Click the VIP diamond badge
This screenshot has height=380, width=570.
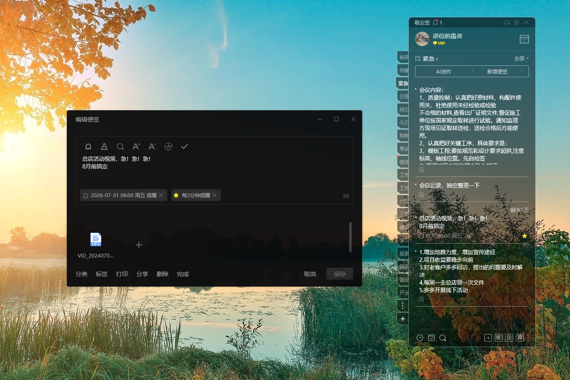coord(439,43)
